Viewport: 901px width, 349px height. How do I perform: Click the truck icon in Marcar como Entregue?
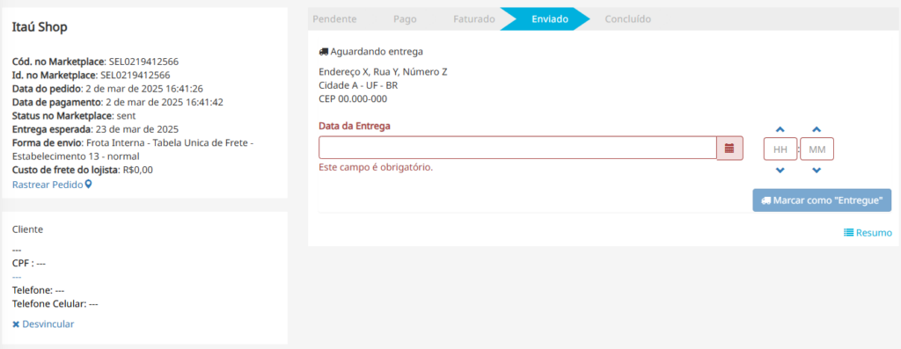click(x=765, y=201)
